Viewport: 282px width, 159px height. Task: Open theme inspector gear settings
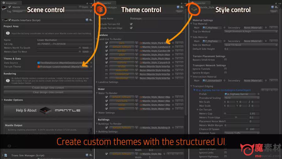coord(182,7)
